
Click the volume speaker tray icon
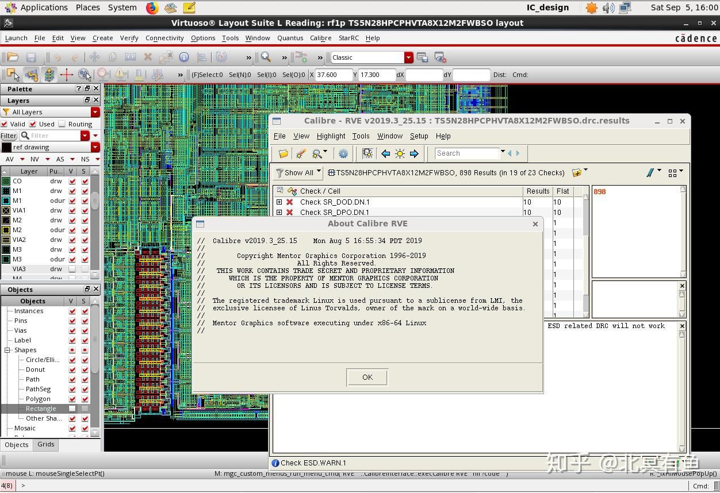coord(608,7)
